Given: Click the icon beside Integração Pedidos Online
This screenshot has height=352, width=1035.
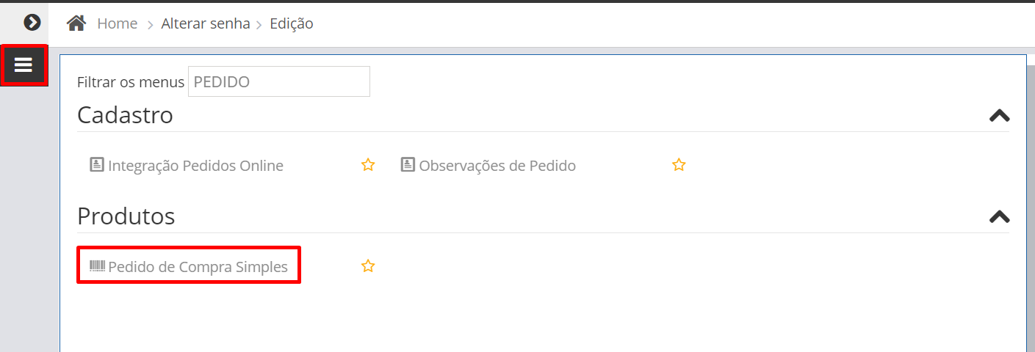Looking at the screenshot, I should (x=96, y=165).
